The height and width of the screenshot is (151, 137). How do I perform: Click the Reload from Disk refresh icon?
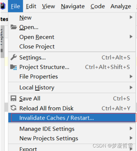click(x=14, y=108)
